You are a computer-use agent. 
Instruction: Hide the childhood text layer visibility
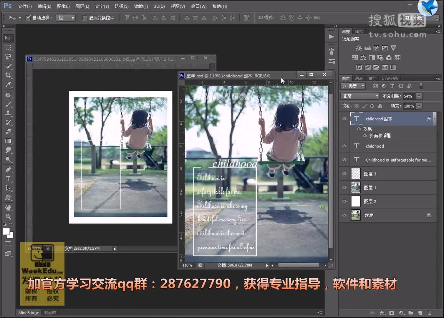(344, 146)
